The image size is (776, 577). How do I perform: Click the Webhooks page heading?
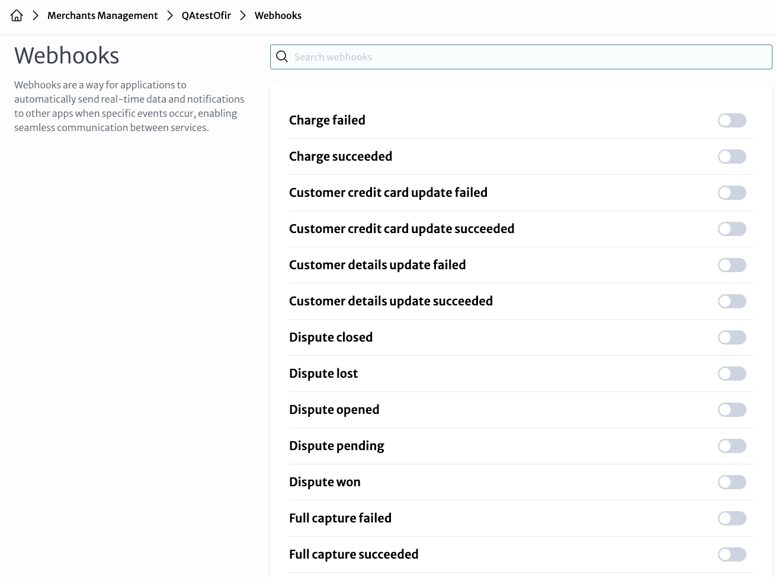click(x=66, y=56)
